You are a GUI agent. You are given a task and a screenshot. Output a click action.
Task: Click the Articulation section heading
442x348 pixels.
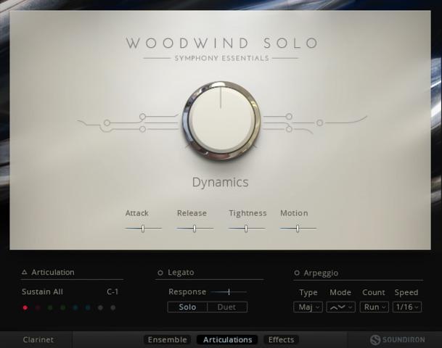click(53, 272)
